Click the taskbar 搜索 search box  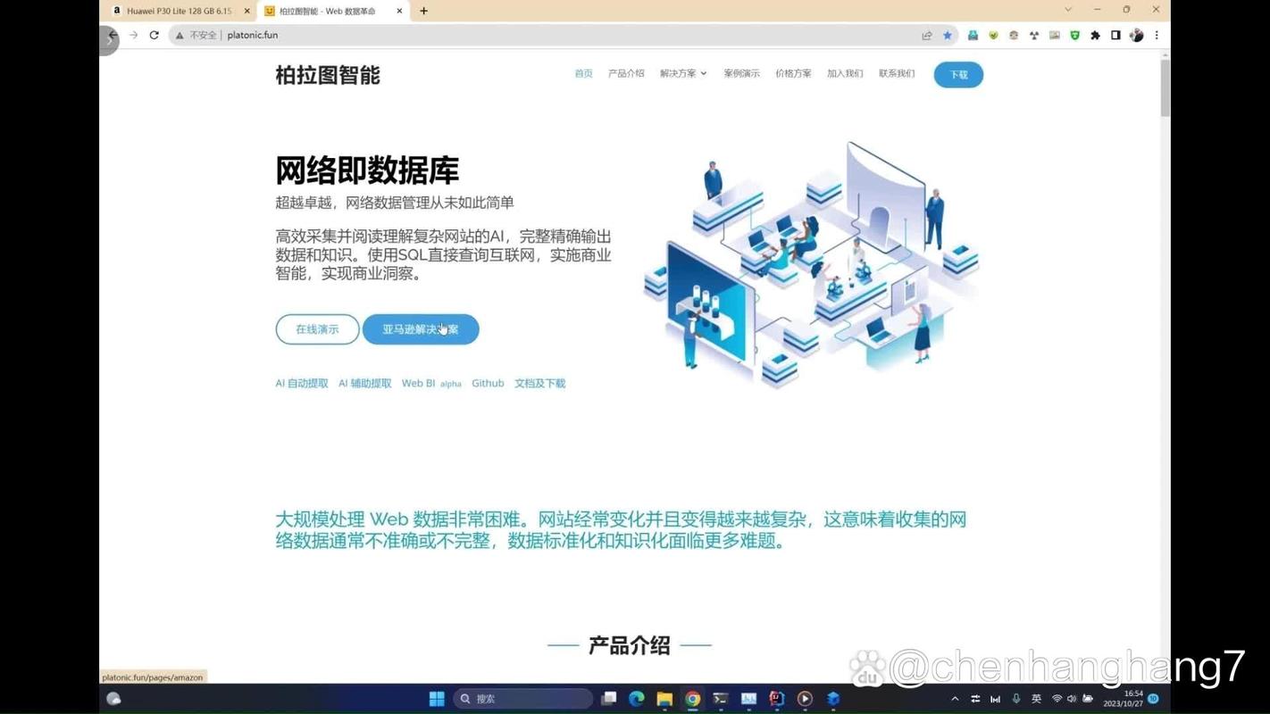[522, 699]
